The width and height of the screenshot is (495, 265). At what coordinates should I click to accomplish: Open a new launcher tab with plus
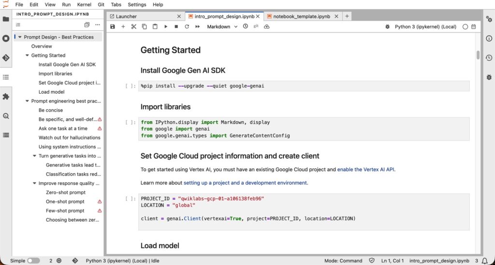(347, 16)
